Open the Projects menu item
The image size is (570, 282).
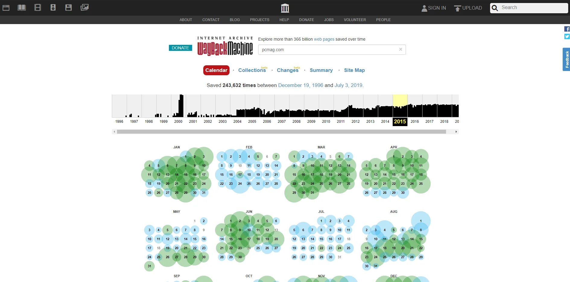click(260, 20)
